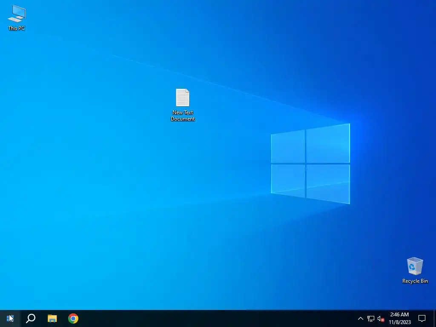The image size is (436, 327).
Task: Click the "New Text Document" label text
Action: (183, 115)
